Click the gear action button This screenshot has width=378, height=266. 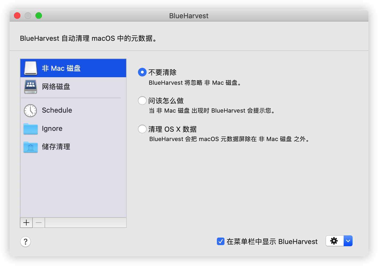[335, 241]
